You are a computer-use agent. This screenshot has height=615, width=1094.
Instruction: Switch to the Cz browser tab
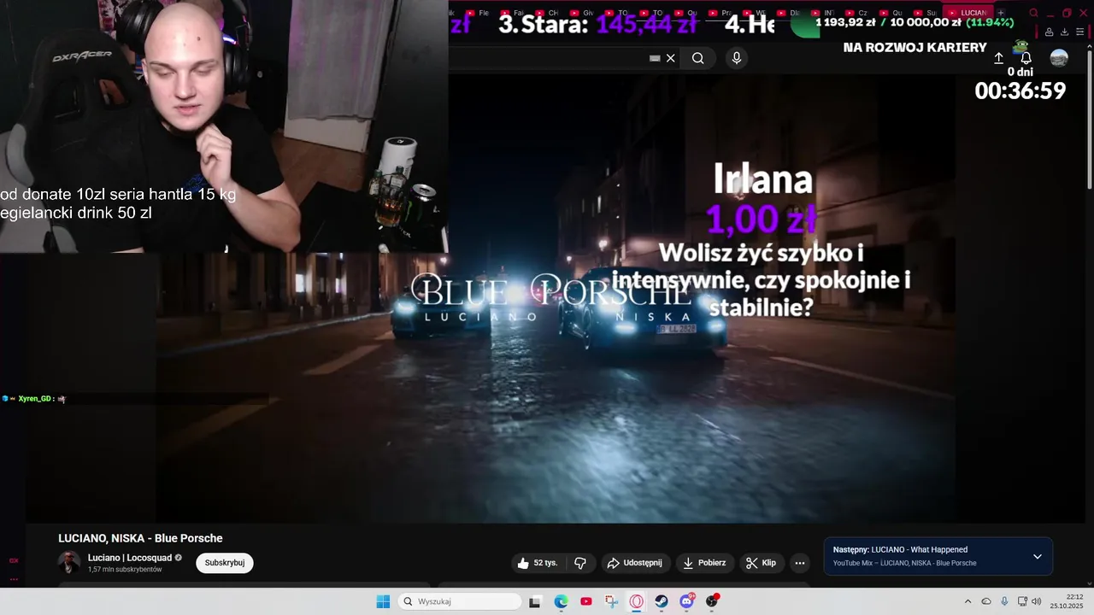tap(856, 13)
